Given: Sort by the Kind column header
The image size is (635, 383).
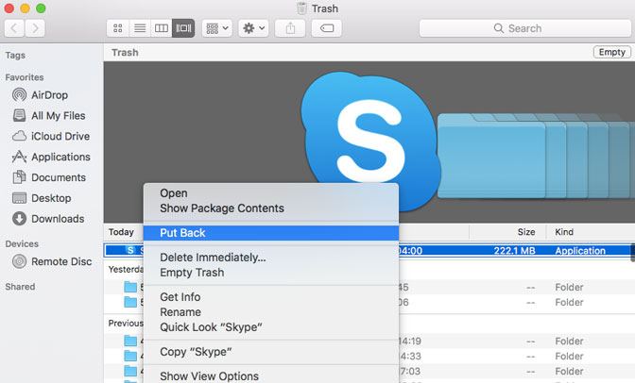Looking at the screenshot, I should (x=564, y=232).
